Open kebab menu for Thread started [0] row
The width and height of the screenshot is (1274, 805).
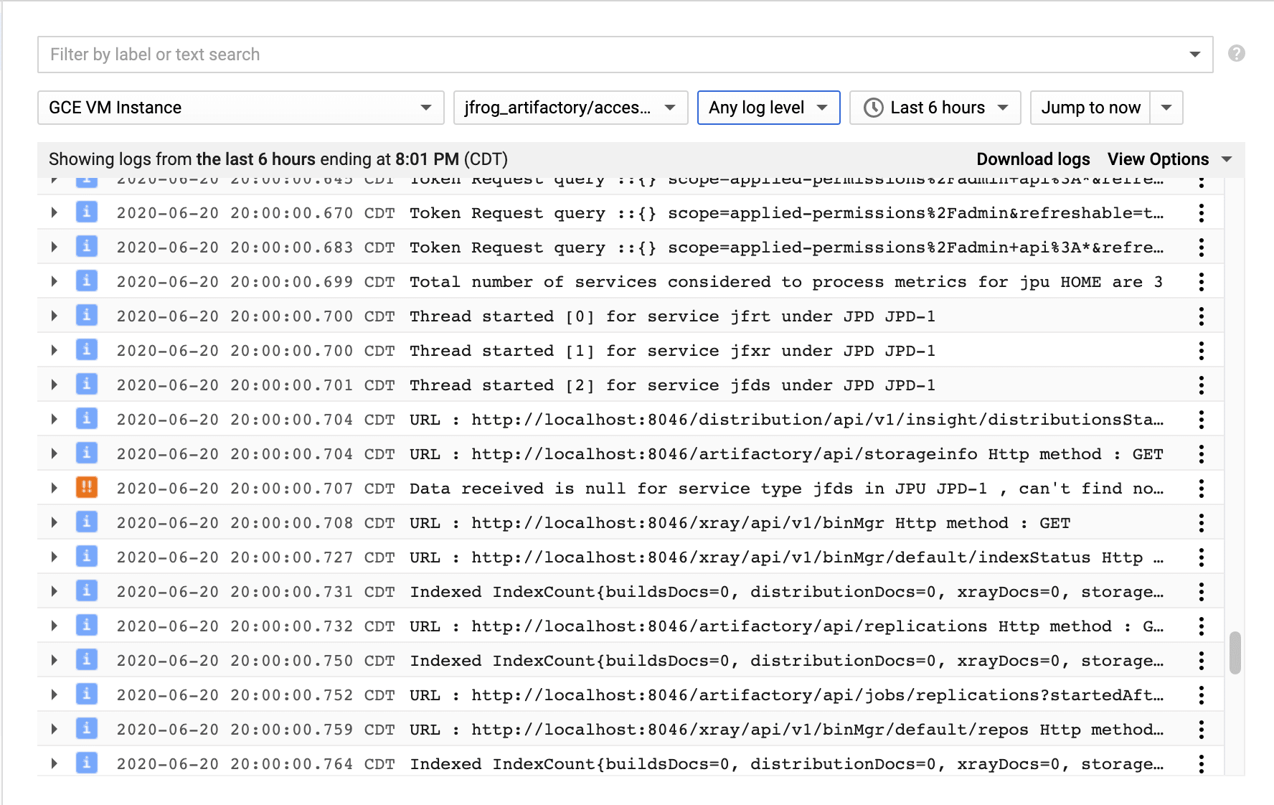(1201, 316)
